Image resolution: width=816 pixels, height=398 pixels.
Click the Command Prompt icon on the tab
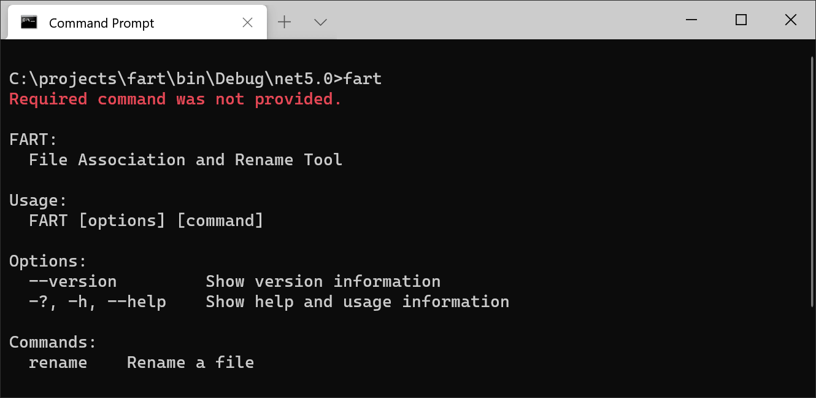28,22
